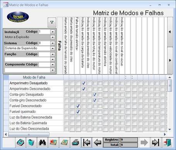Open Função Código dropdown arrow
Image resolution: width=176 pixels, height=150 pixels.
52,54
